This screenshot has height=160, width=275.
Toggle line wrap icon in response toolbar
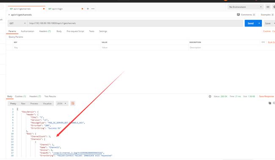[x=73, y=104]
